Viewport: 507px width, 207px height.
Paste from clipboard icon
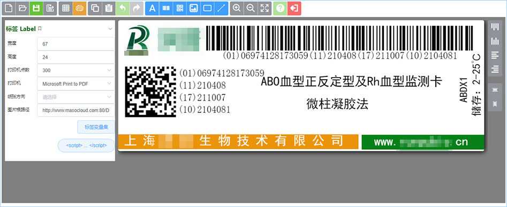pyautogui.click(x=109, y=9)
